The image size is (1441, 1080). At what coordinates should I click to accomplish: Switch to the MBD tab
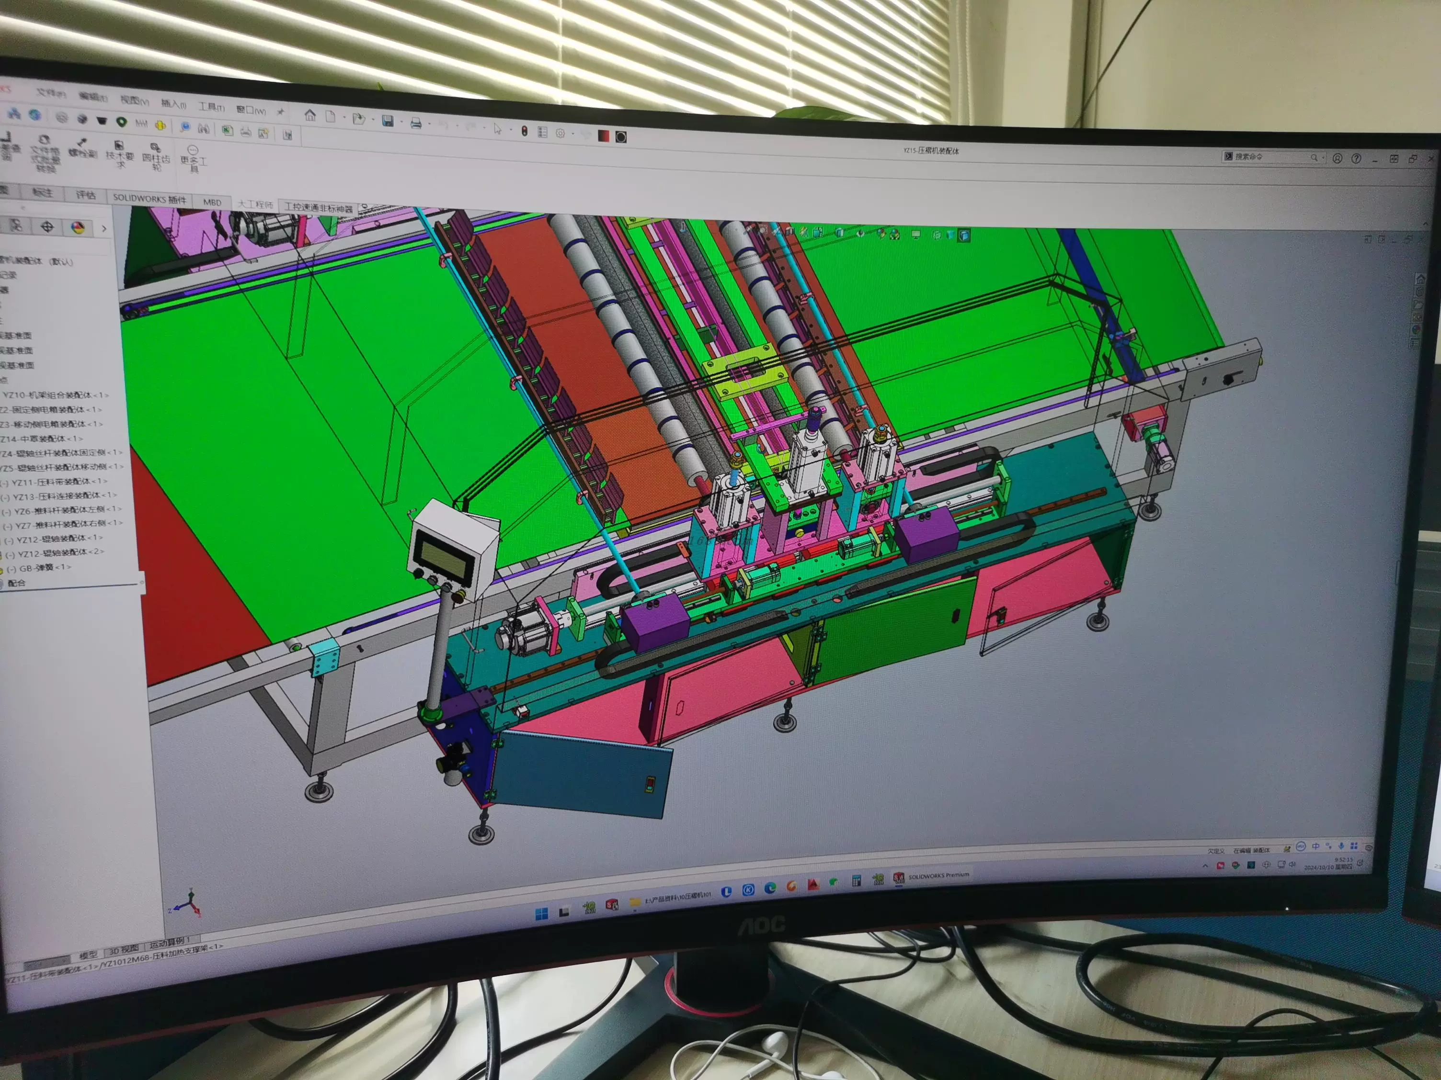point(212,202)
